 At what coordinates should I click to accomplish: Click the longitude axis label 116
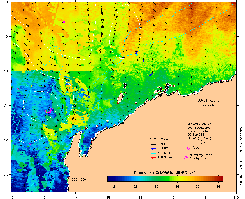(x=140, y=198)
